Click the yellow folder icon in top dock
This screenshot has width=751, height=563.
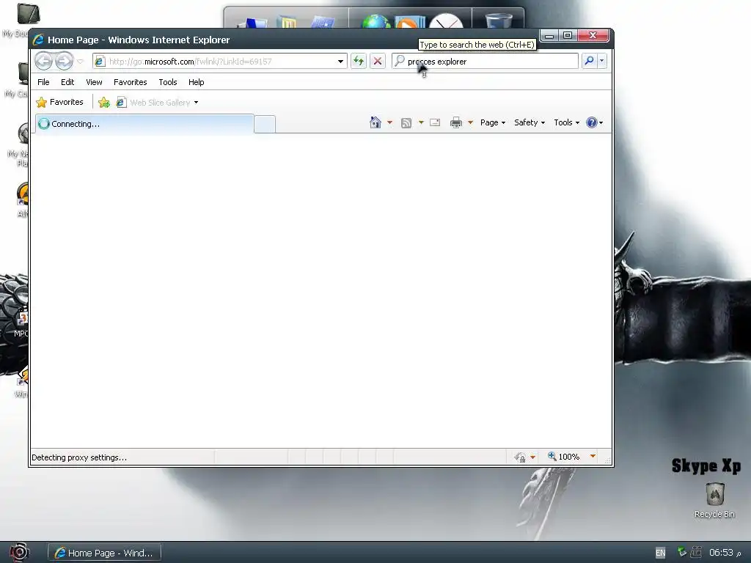[287, 22]
